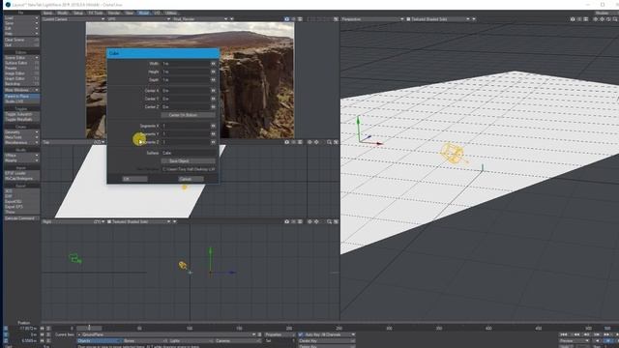
Task: Click the Width field in the Cube dialog
Action: tap(186, 64)
